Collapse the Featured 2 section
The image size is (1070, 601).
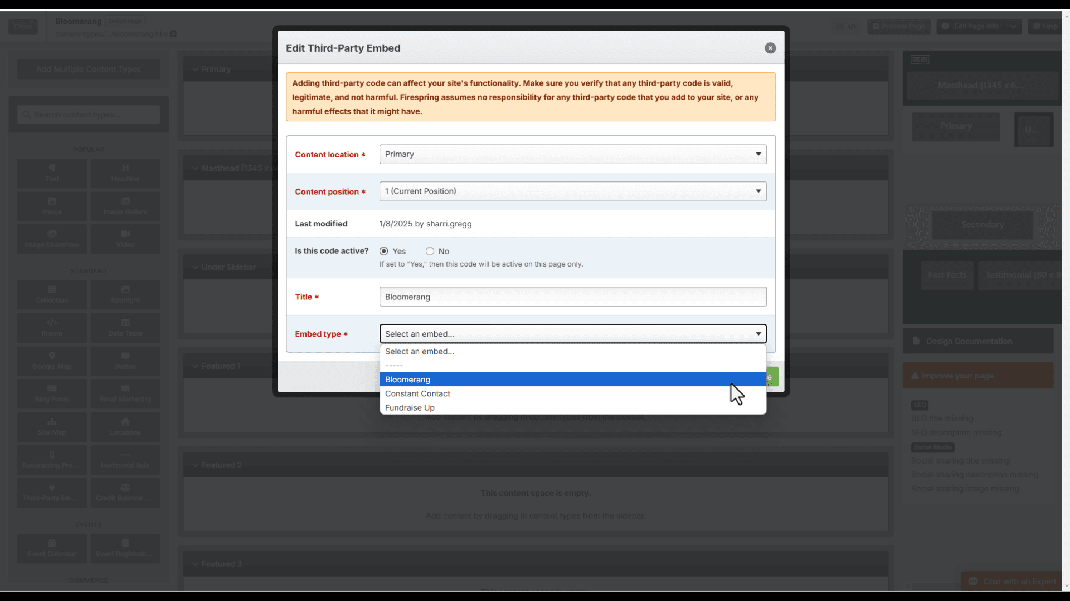click(196, 465)
